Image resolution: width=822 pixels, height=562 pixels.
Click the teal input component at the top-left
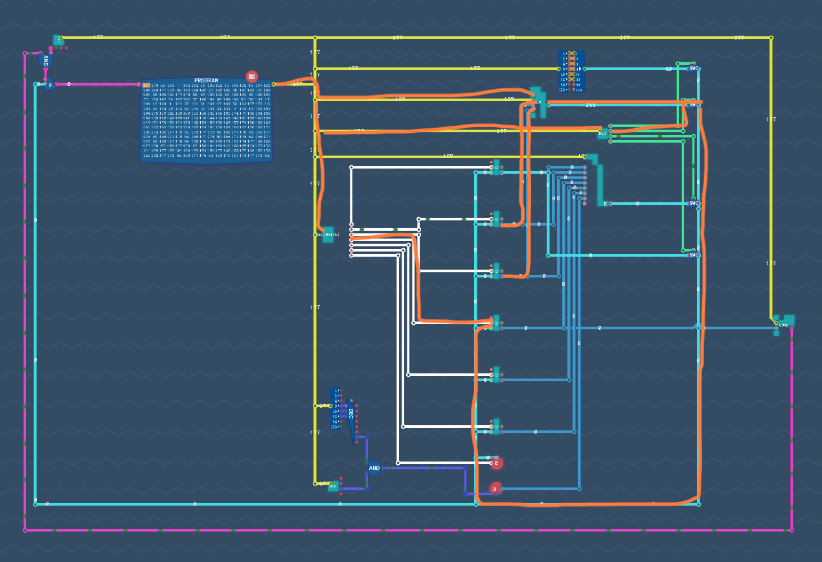[57, 40]
